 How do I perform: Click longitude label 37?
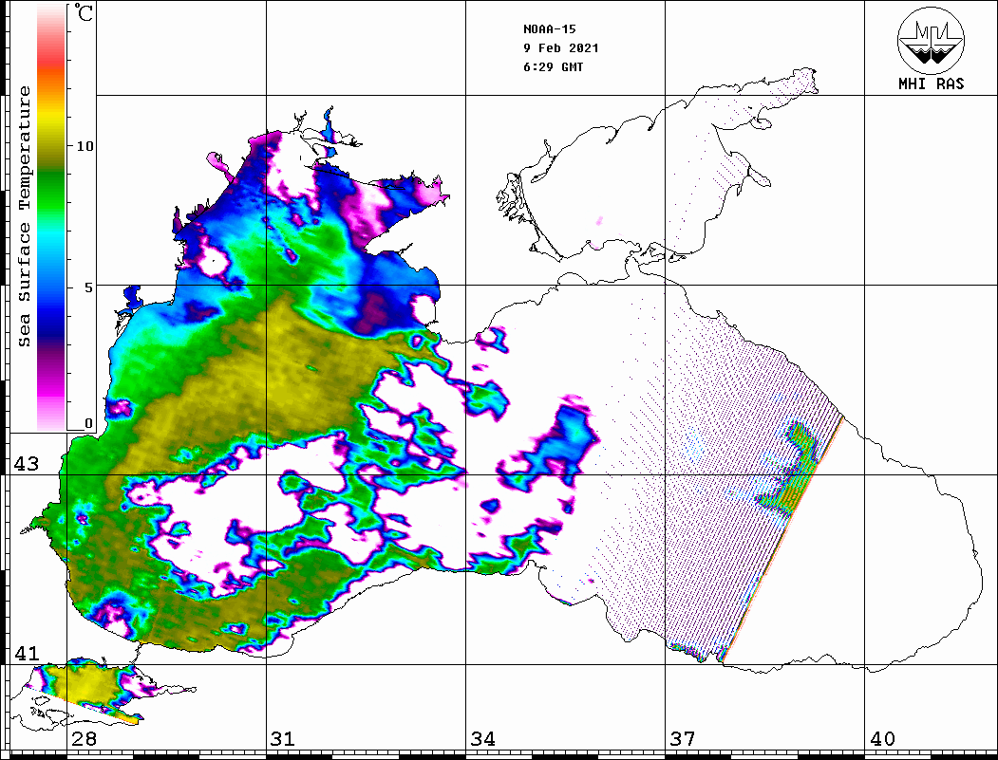point(683,739)
